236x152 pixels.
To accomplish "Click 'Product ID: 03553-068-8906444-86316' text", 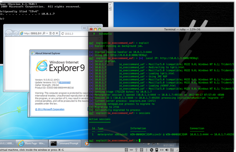I will (x=54, y=88).
